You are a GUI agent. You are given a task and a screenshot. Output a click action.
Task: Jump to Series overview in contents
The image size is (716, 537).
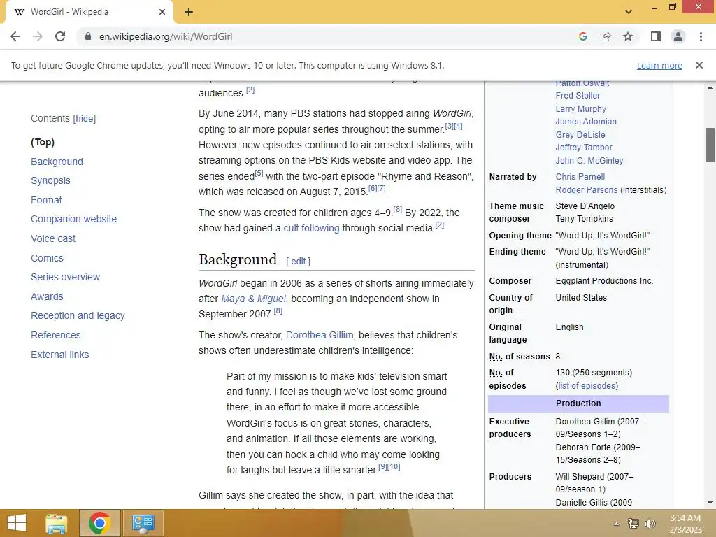(x=65, y=277)
